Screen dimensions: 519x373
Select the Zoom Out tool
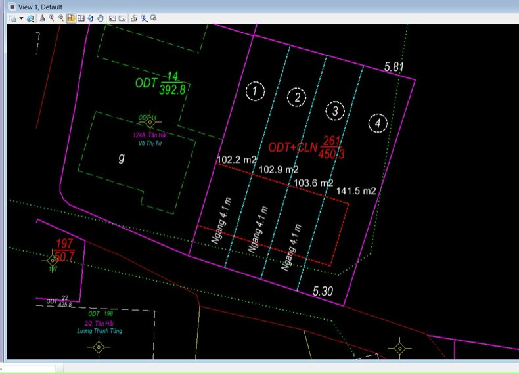(x=61, y=18)
